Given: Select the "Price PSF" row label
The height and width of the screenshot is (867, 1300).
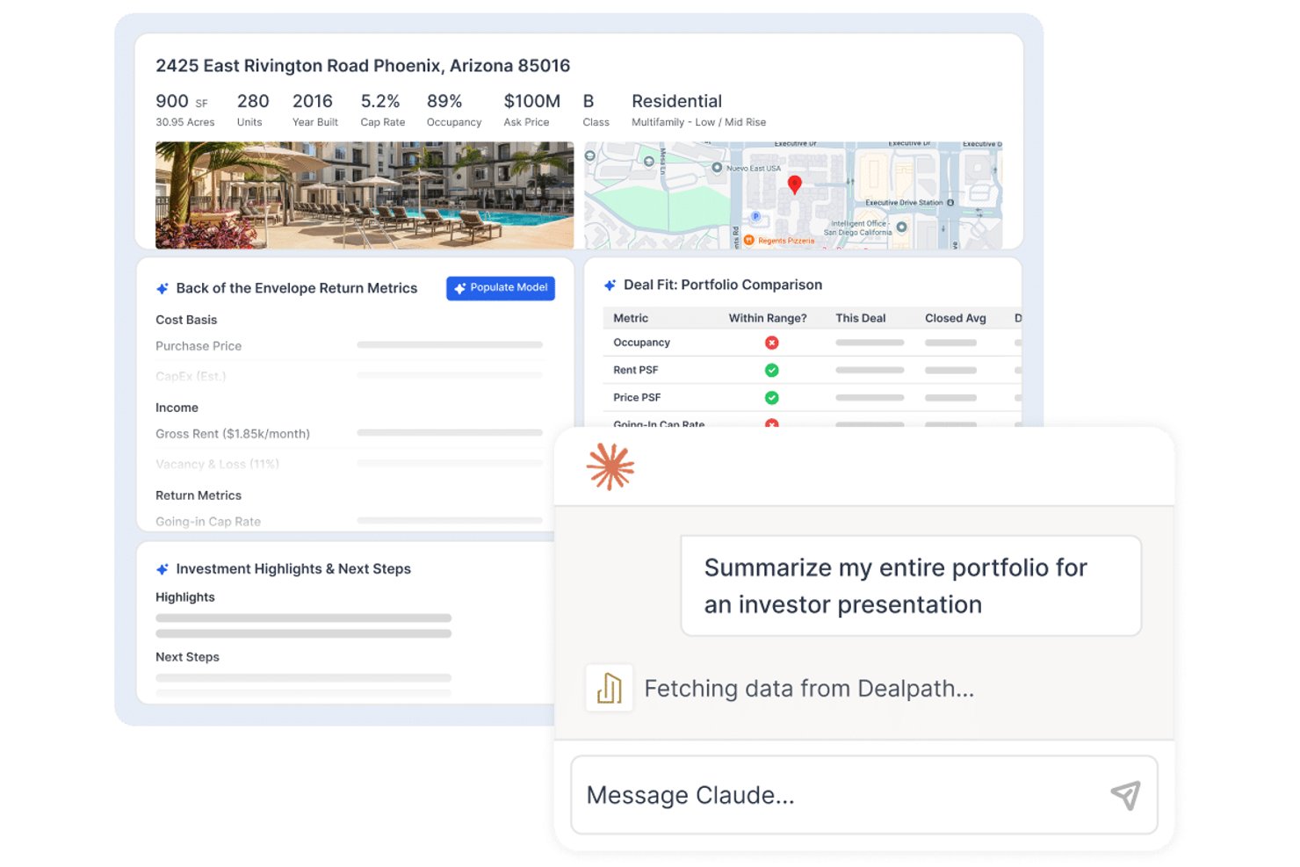Looking at the screenshot, I should [x=637, y=397].
